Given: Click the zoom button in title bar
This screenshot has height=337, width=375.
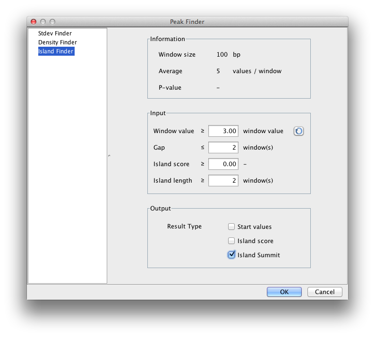Looking at the screenshot, I should (52, 22).
